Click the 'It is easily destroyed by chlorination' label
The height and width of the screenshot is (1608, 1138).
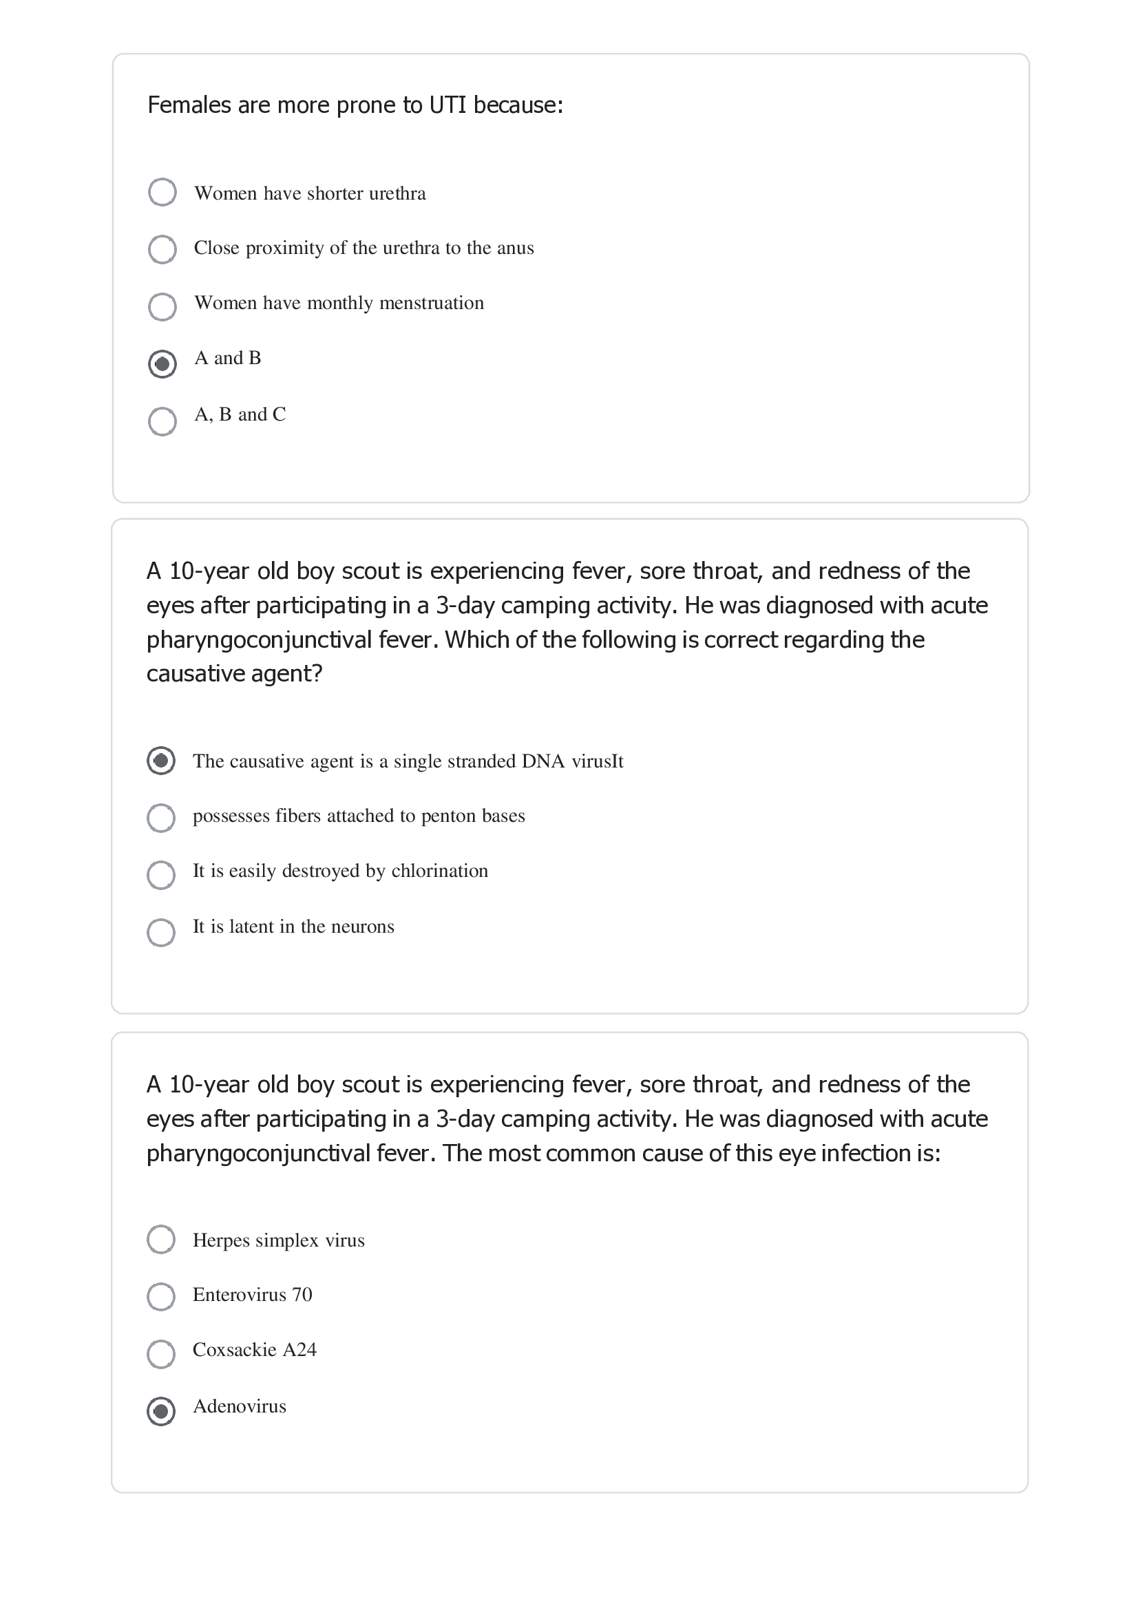(x=341, y=871)
